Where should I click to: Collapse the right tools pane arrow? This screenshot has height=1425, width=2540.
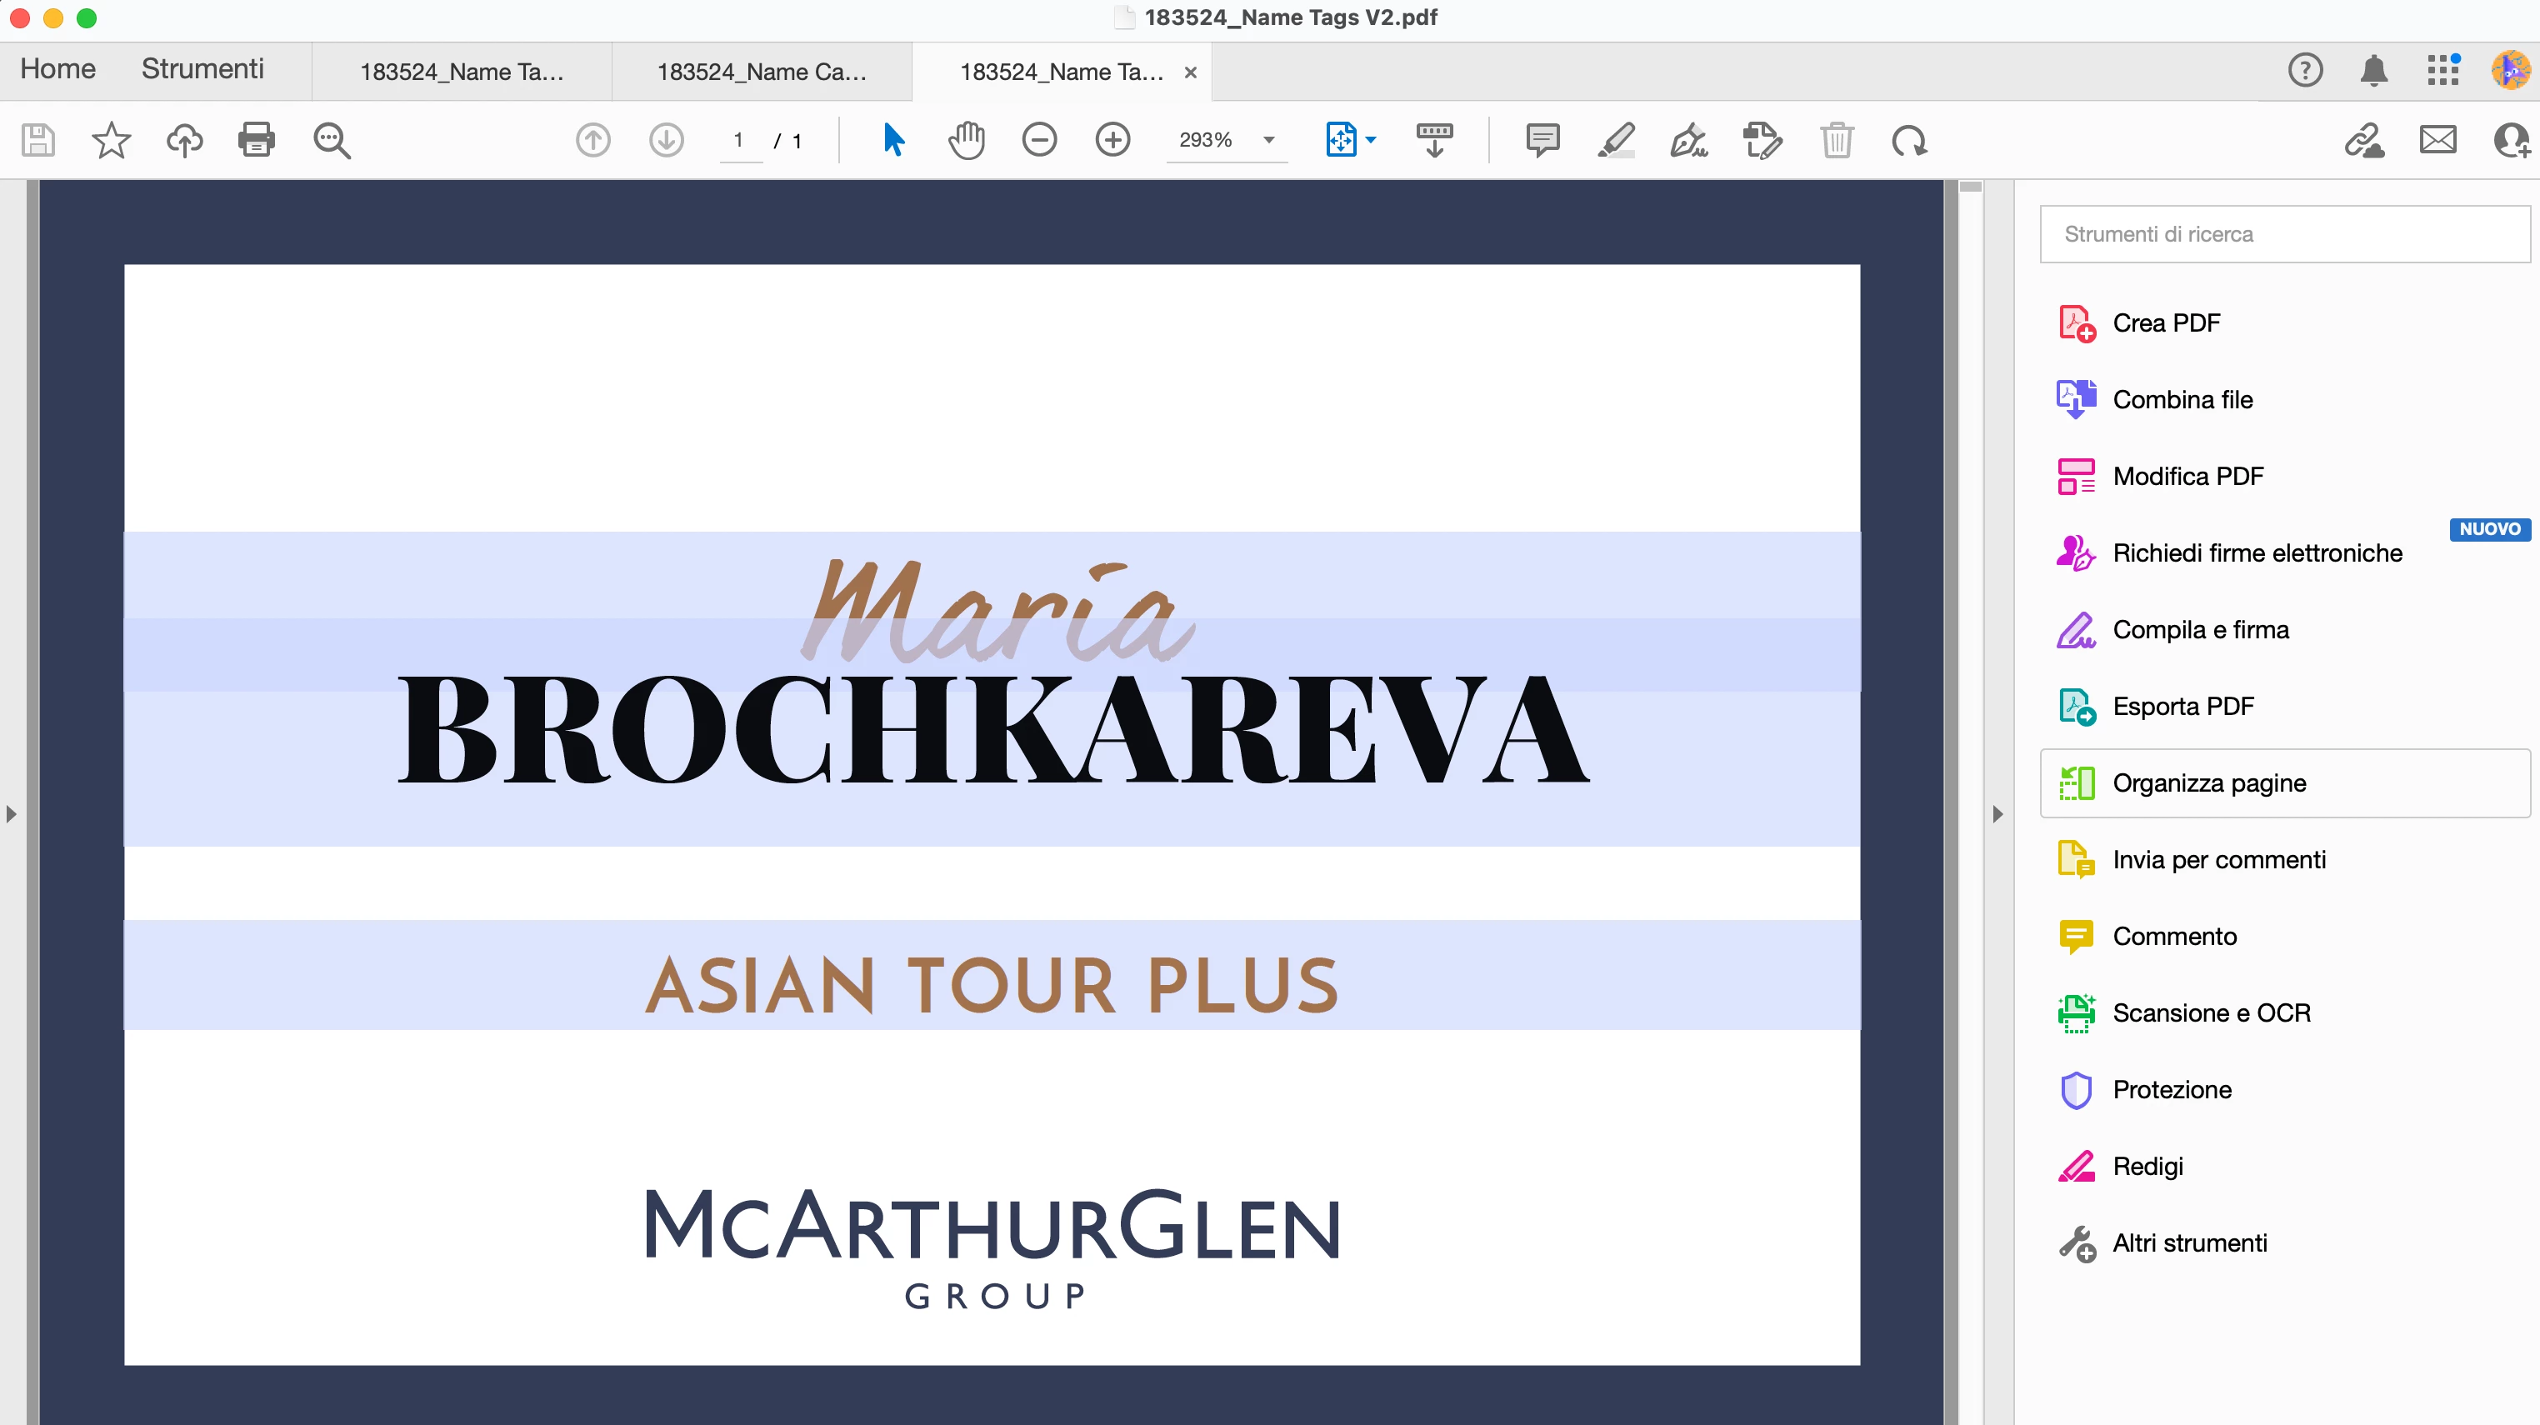1997,813
